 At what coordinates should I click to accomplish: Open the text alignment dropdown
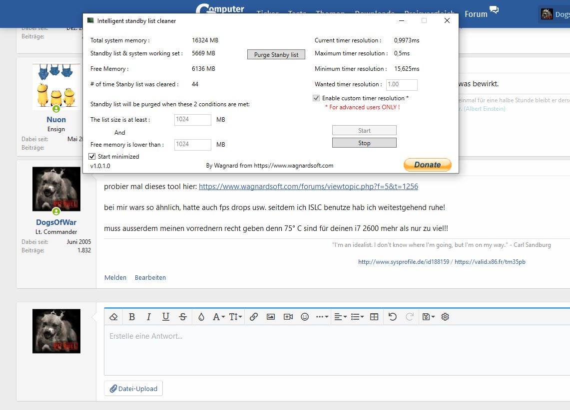[x=341, y=317]
